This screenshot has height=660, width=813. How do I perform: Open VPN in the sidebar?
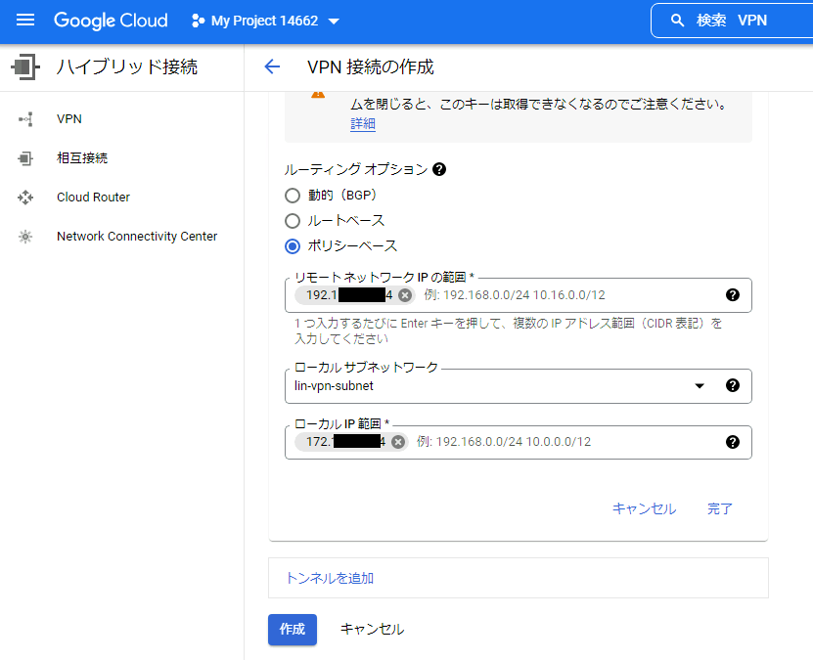[69, 118]
